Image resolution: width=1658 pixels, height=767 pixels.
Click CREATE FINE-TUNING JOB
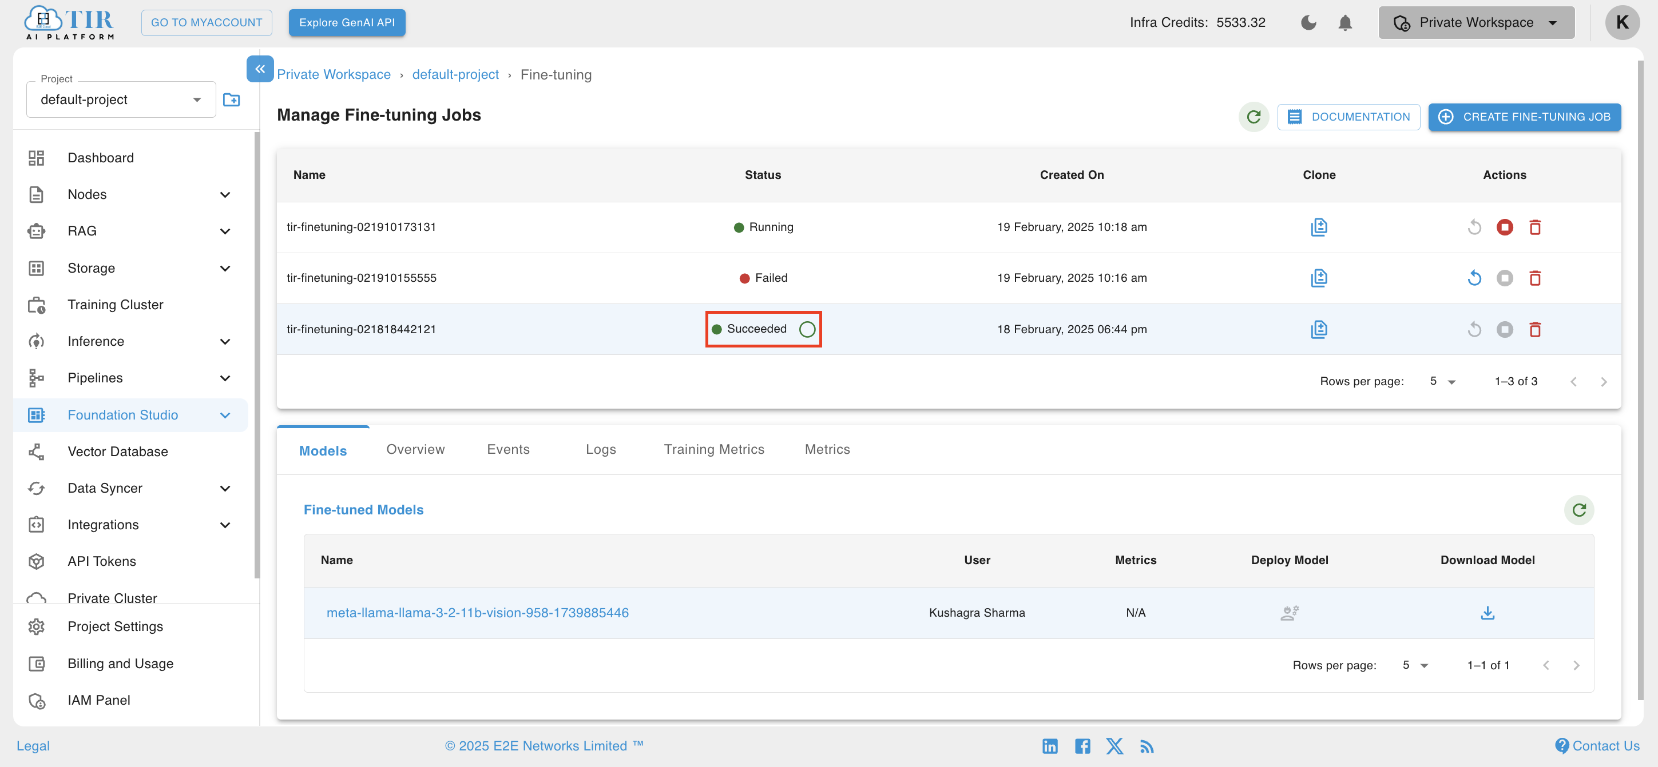point(1524,117)
